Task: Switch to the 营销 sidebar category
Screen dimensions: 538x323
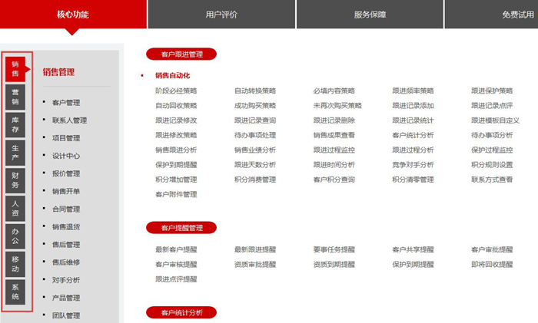Action: (15, 97)
